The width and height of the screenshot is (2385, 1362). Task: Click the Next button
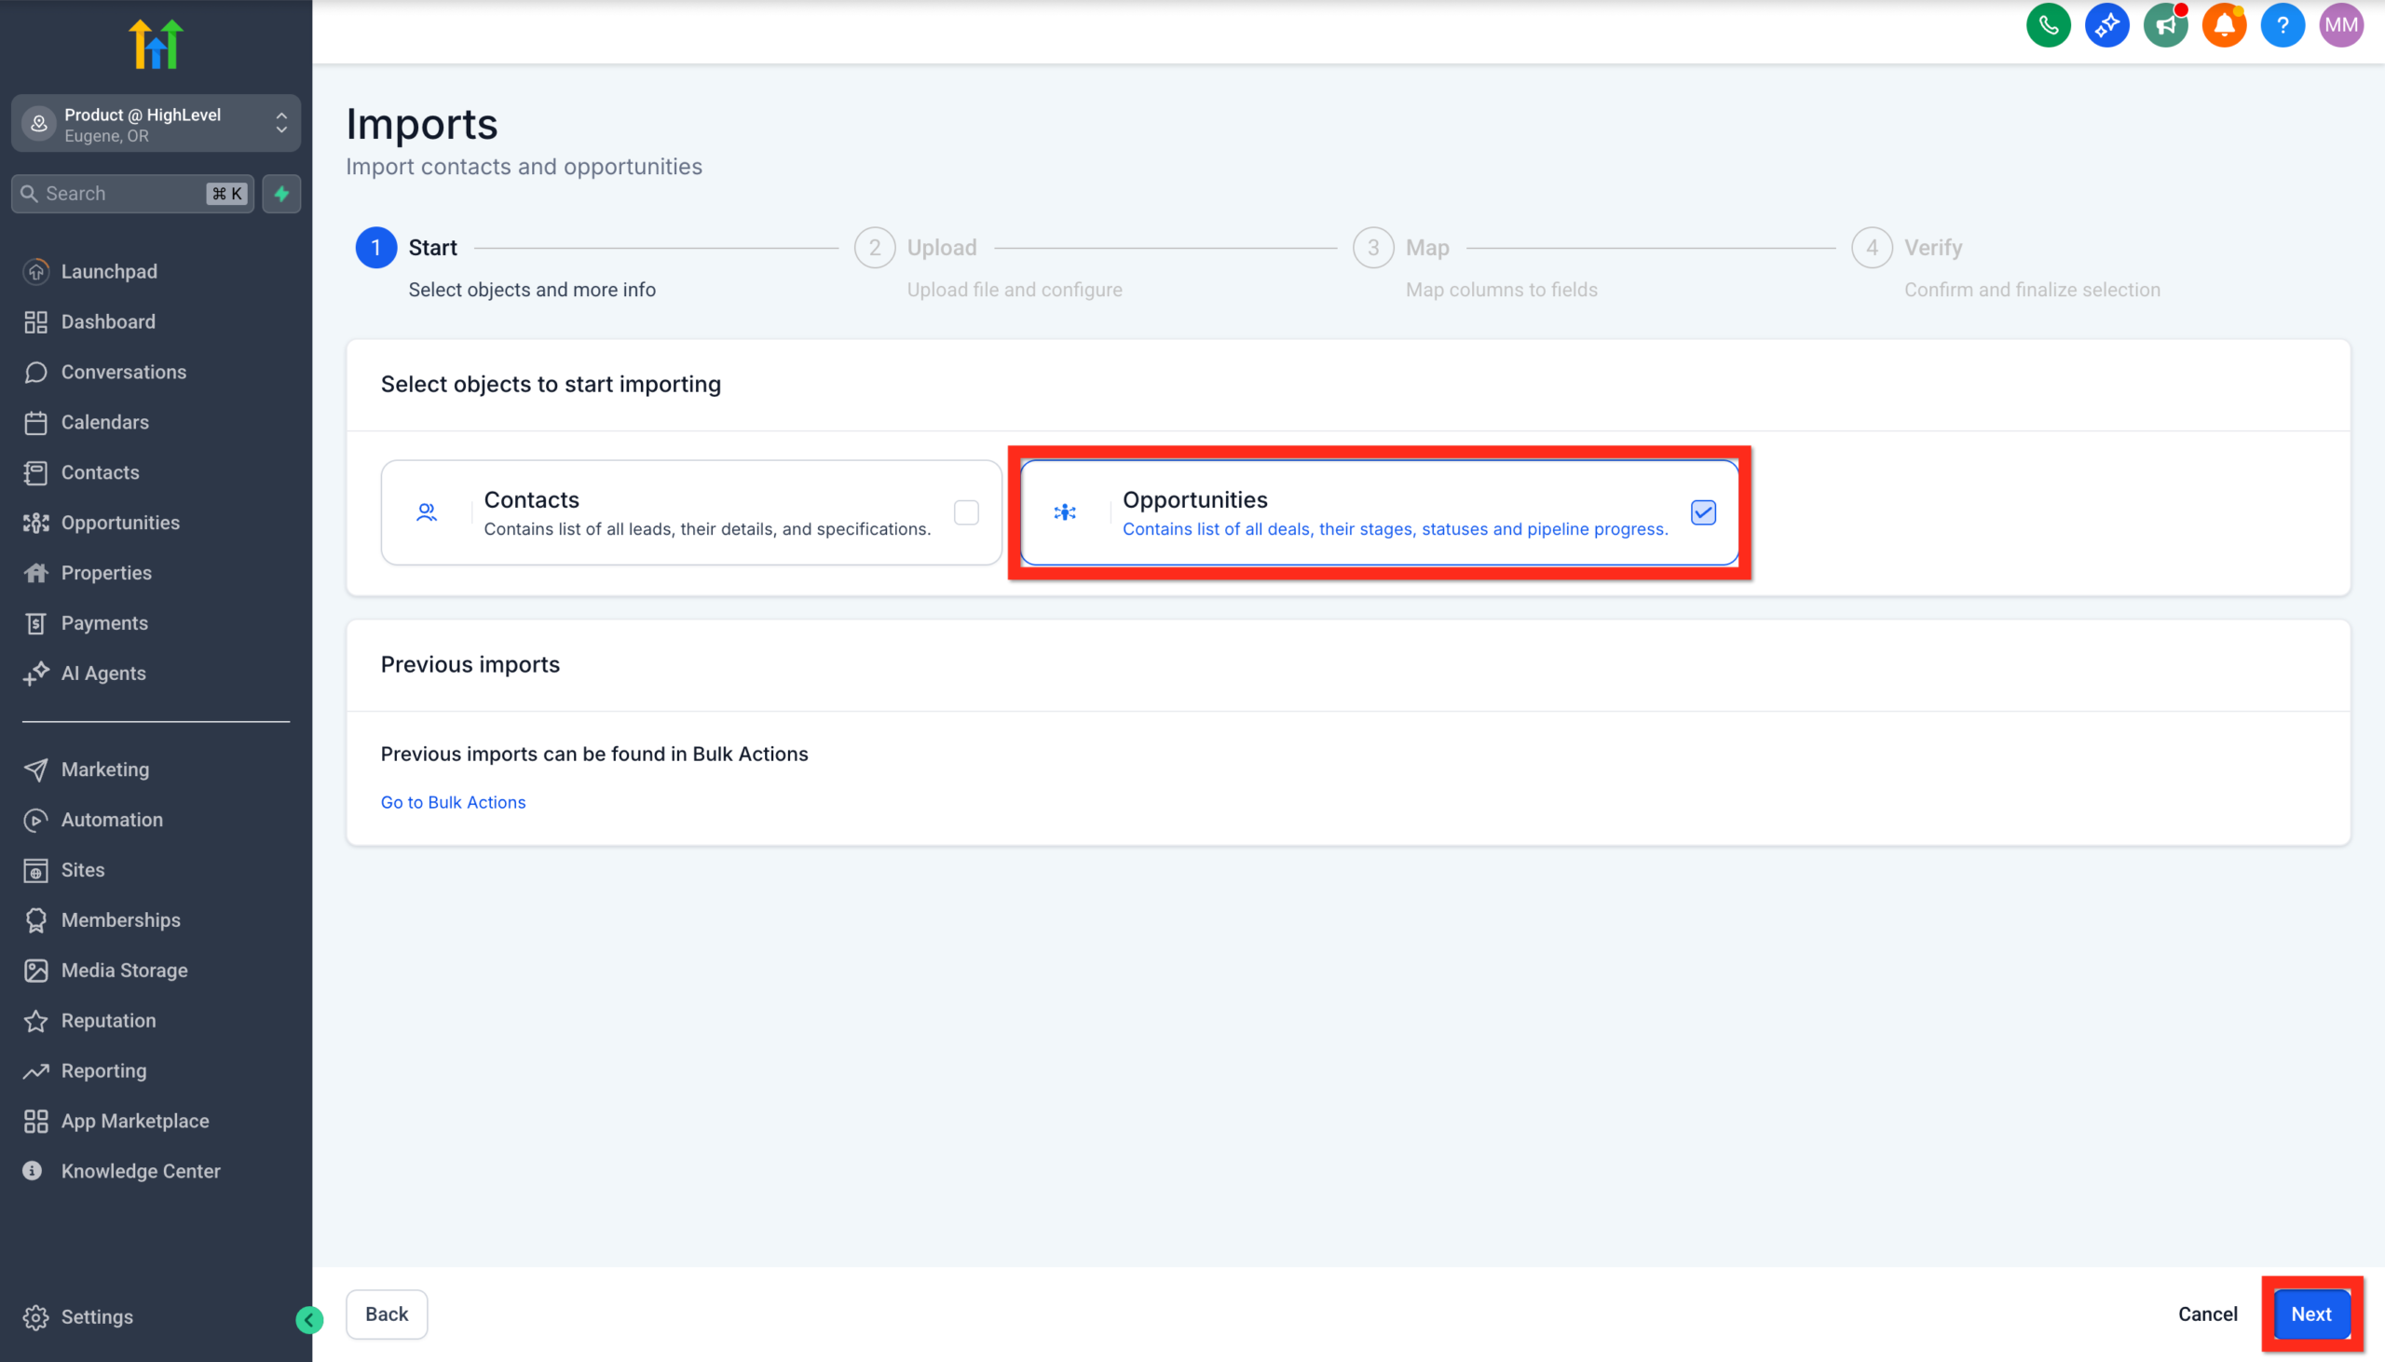tap(2310, 1314)
